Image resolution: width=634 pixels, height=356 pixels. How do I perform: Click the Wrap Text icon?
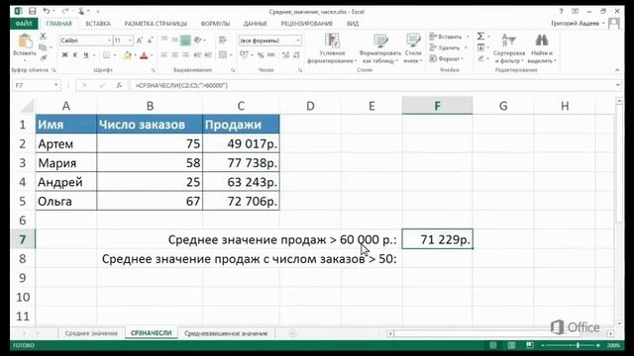tap(222, 40)
